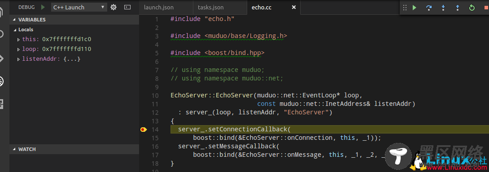Click the EchoServer::EchoServer constructor line

click(x=266, y=95)
